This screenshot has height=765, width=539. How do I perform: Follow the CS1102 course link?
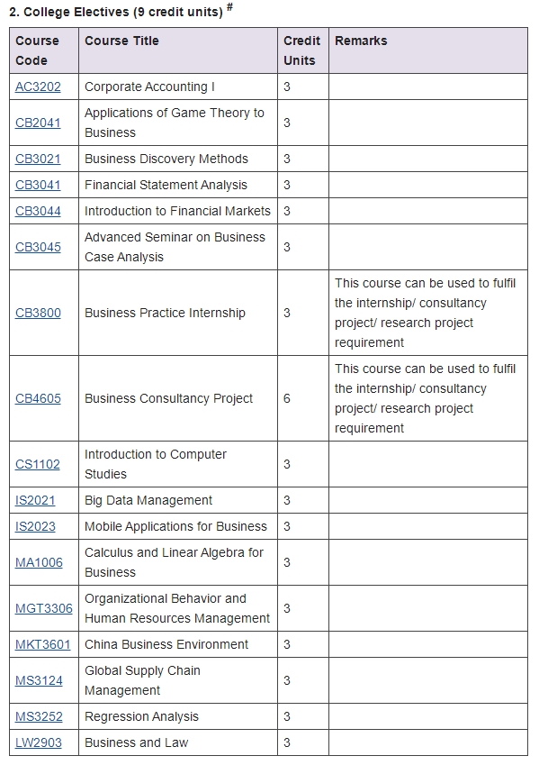coord(38,464)
